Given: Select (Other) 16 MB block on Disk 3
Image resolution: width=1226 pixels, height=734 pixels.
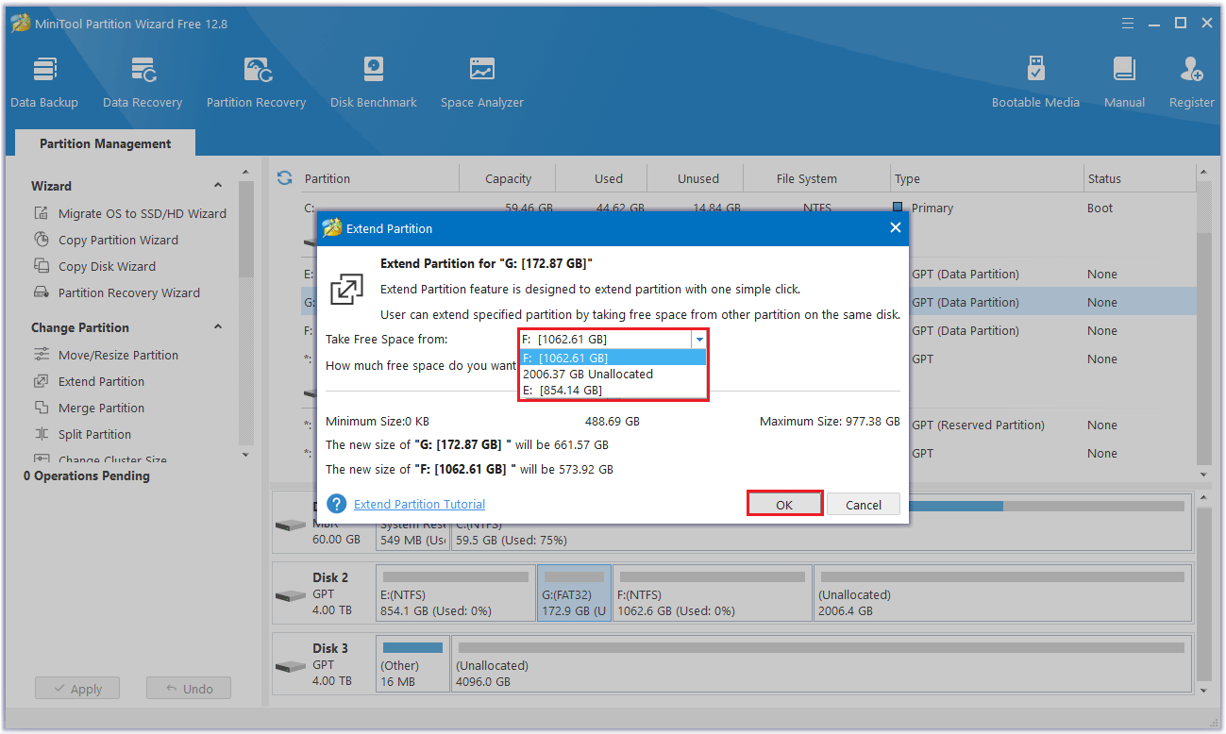Looking at the screenshot, I should click(x=413, y=663).
